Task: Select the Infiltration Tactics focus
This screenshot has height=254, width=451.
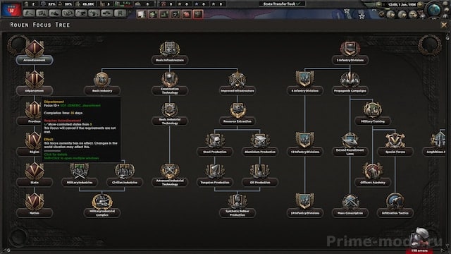Action: pyautogui.click(x=395, y=205)
